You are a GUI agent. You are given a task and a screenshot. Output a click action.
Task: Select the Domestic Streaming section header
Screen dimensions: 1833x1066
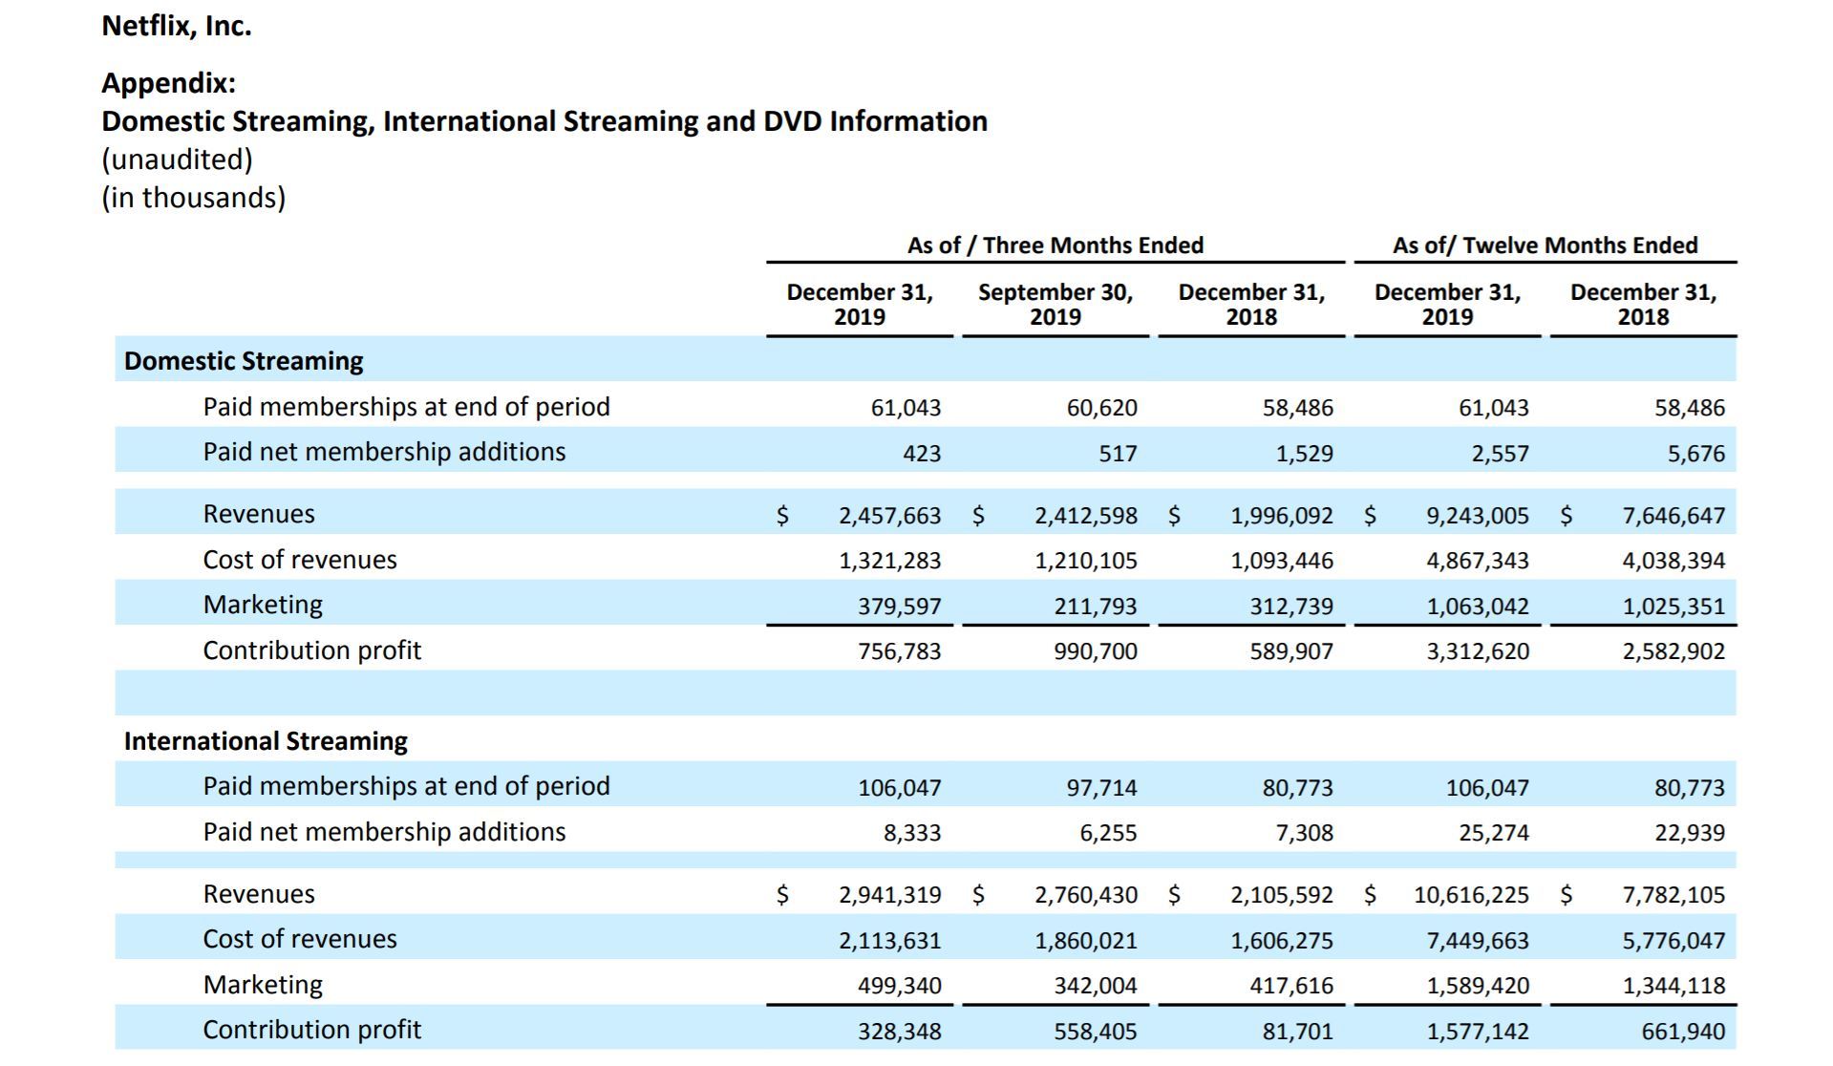tap(244, 361)
